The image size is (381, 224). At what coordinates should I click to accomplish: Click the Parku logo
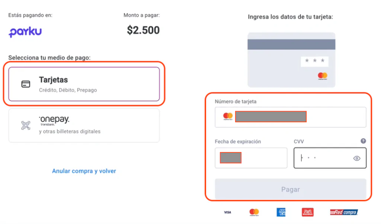point(25,32)
